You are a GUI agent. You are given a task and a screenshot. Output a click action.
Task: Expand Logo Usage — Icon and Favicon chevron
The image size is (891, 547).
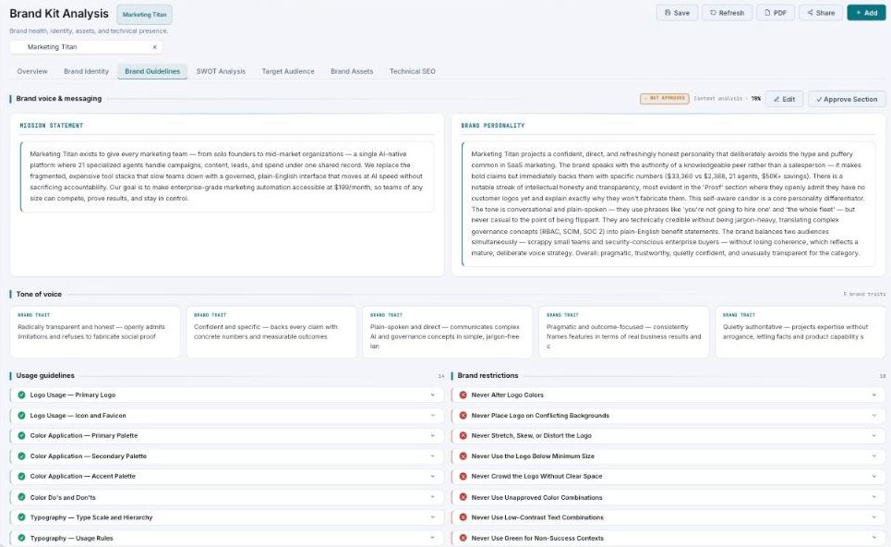click(432, 415)
